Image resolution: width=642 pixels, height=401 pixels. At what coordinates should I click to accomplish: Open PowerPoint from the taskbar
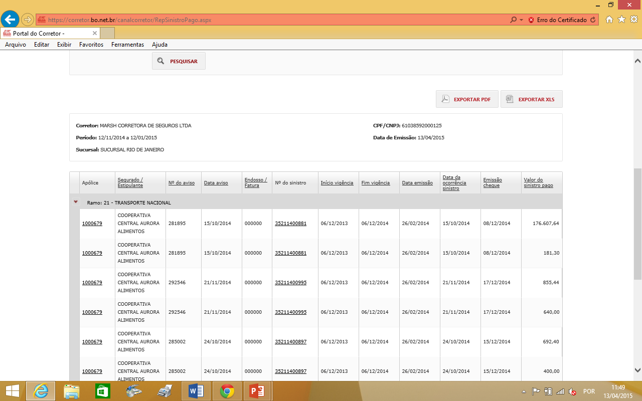(x=258, y=391)
